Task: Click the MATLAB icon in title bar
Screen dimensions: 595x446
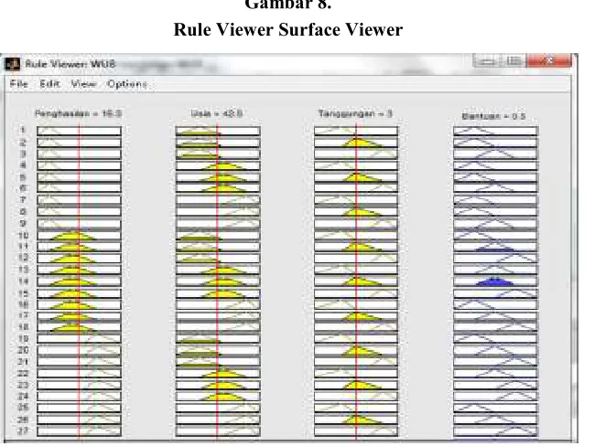Action: tap(12, 64)
